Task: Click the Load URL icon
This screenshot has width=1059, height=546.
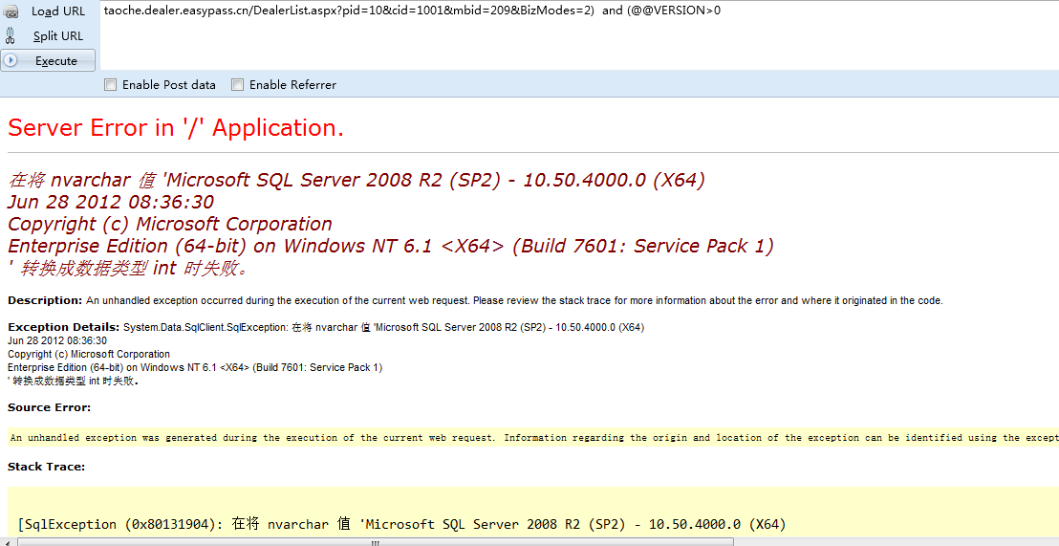Action: pos(11,11)
